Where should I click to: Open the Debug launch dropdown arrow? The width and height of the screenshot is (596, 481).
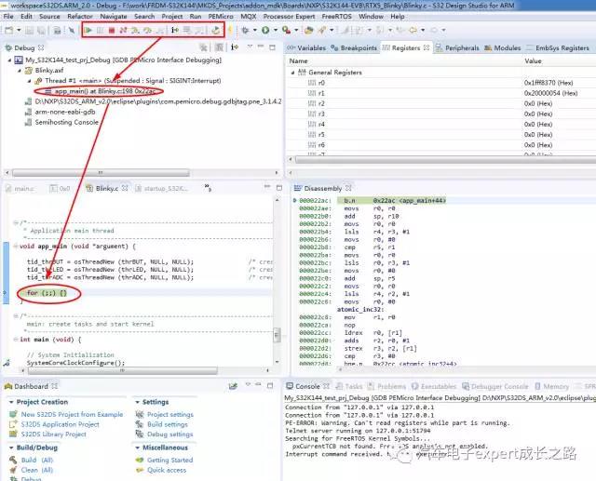pos(254,30)
